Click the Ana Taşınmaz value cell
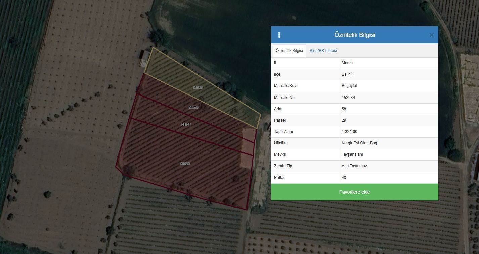This screenshot has width=479, height=254. (354, 166)
